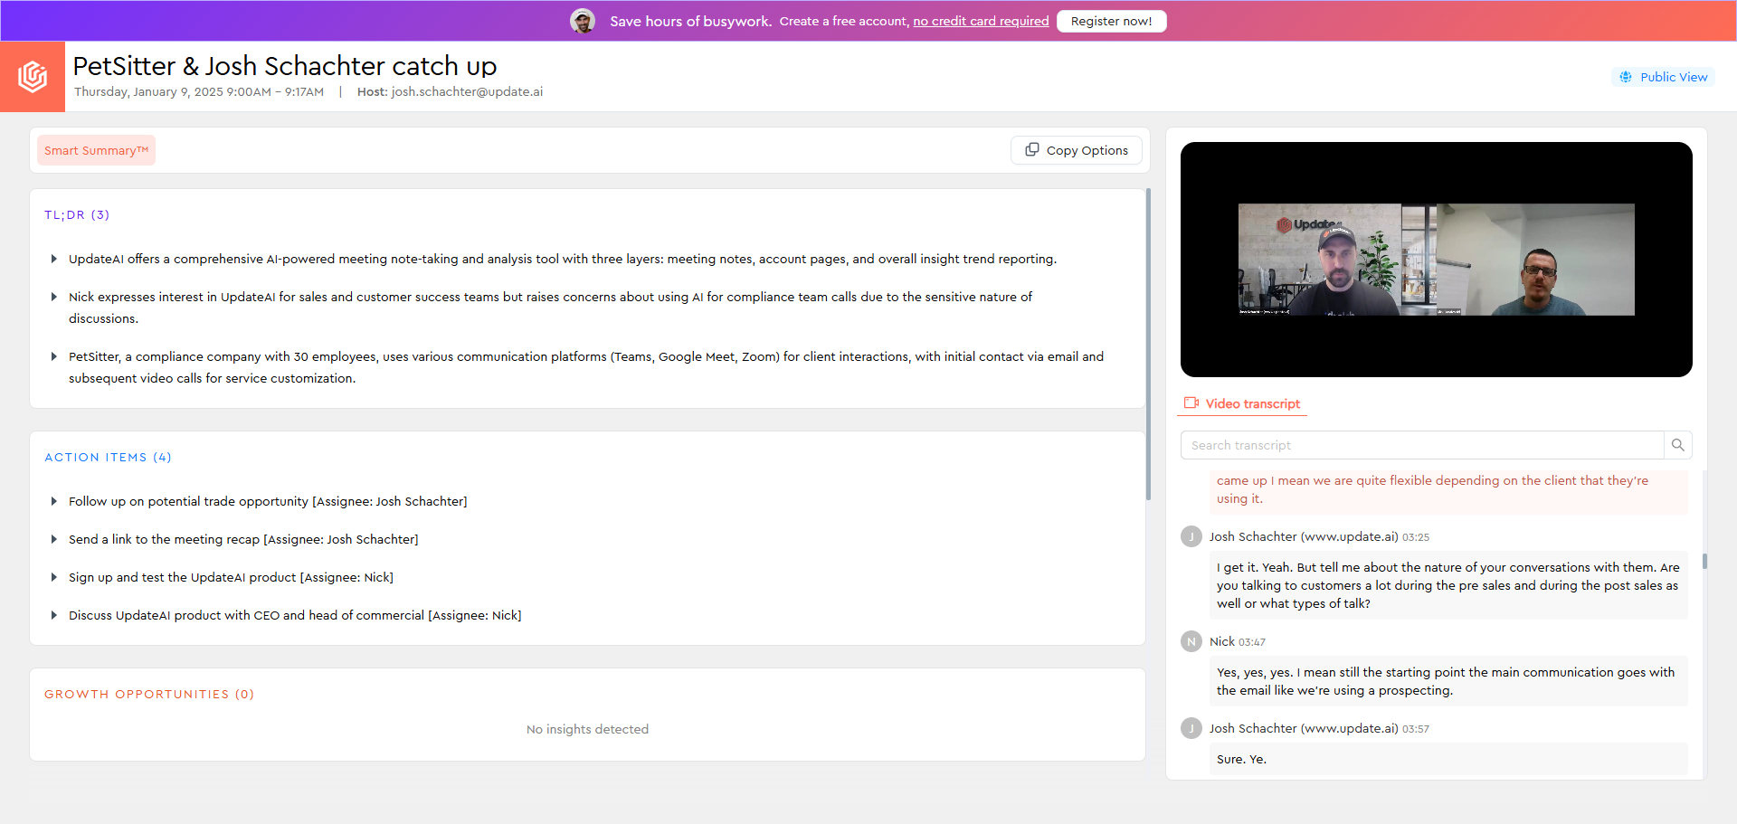The image size is (1737, 824).
Task: Click the summary panel vertical scrollbar
Action: 1148,344
